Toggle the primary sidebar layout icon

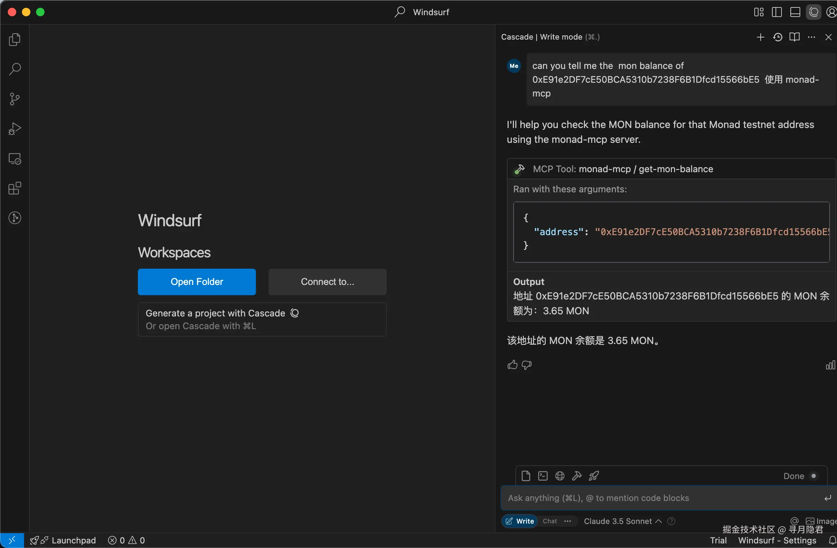point(777,12)
